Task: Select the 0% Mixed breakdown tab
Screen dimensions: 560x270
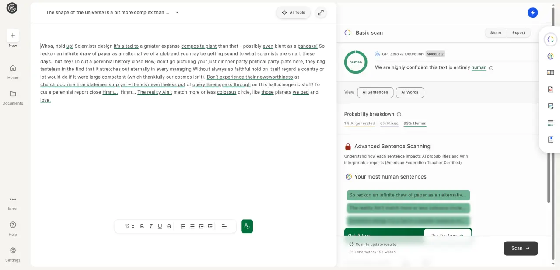Action: pyautogui.click(x=389, y=123)
